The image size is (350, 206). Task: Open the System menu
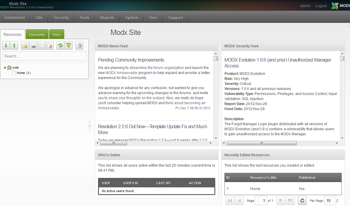(x=132, y=17)
